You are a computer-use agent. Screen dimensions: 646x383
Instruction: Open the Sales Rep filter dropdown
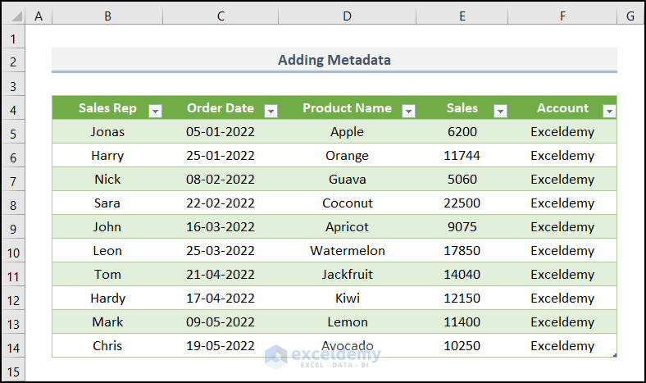pyautogui.click(x=154, y=111)
